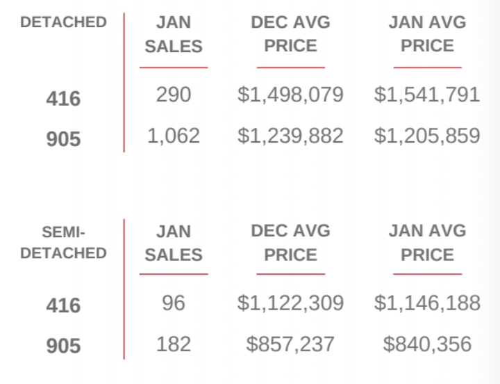The width and height of the screenshot is (500, 384).
Task: Click the 290 sales value
Action: [174, 95]
